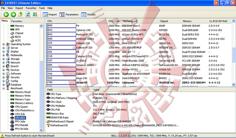
Task: Expand the Multimedia node
Action: [x=4, y=55]
